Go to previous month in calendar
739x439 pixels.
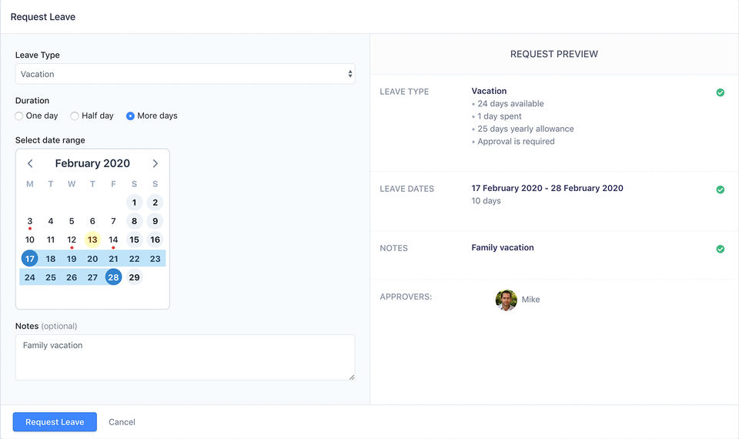tap(30, 163)
